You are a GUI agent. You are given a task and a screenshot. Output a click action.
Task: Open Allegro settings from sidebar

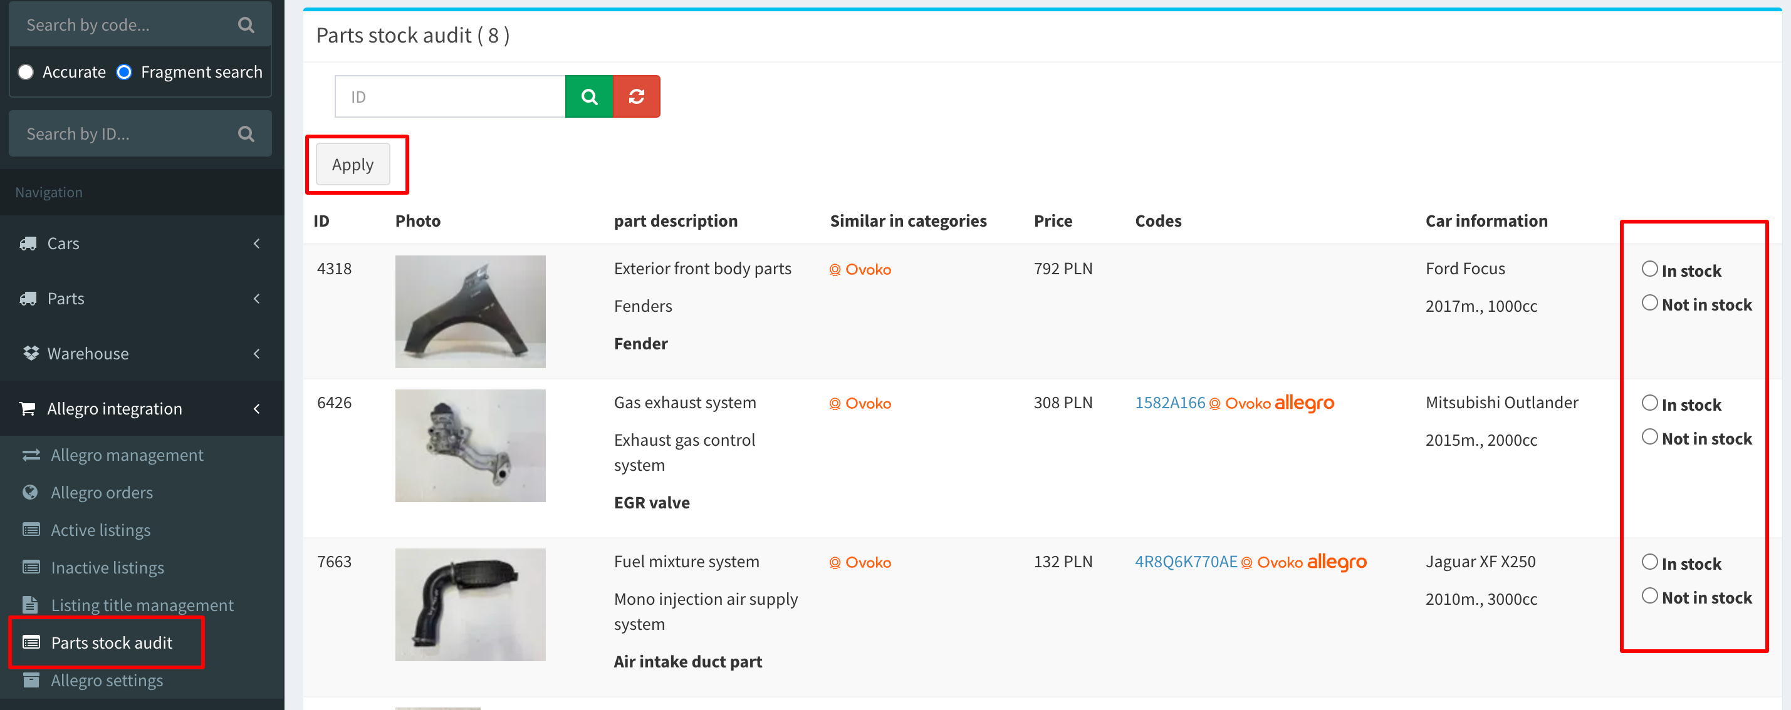[107, 679]
